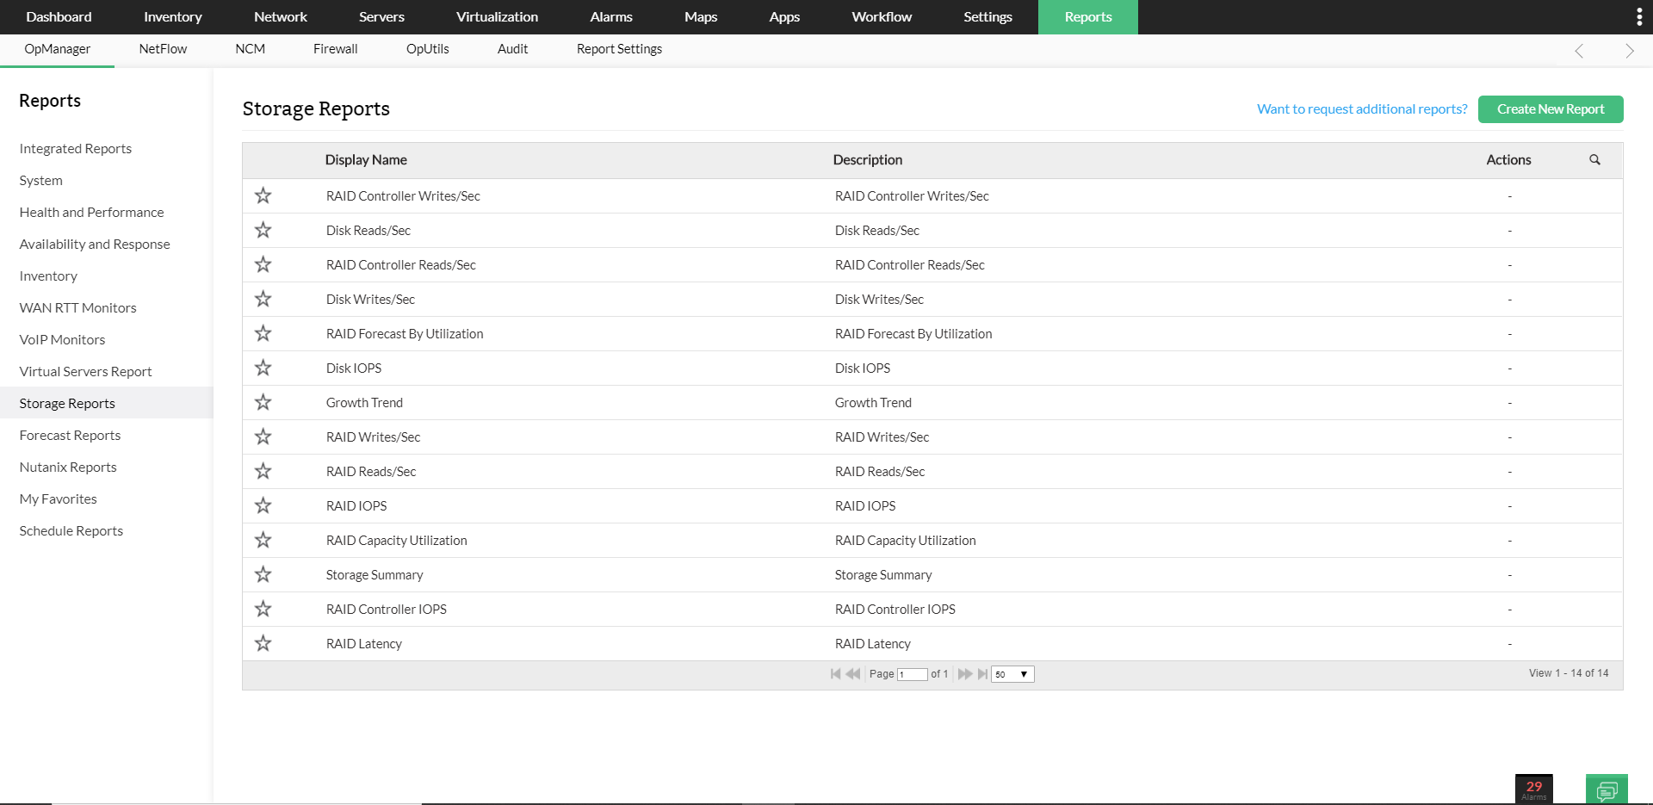The height and width of the screenshot is (805, 1653).
Task: Favorite the Growth Trend report star
Action: point(263,402)
